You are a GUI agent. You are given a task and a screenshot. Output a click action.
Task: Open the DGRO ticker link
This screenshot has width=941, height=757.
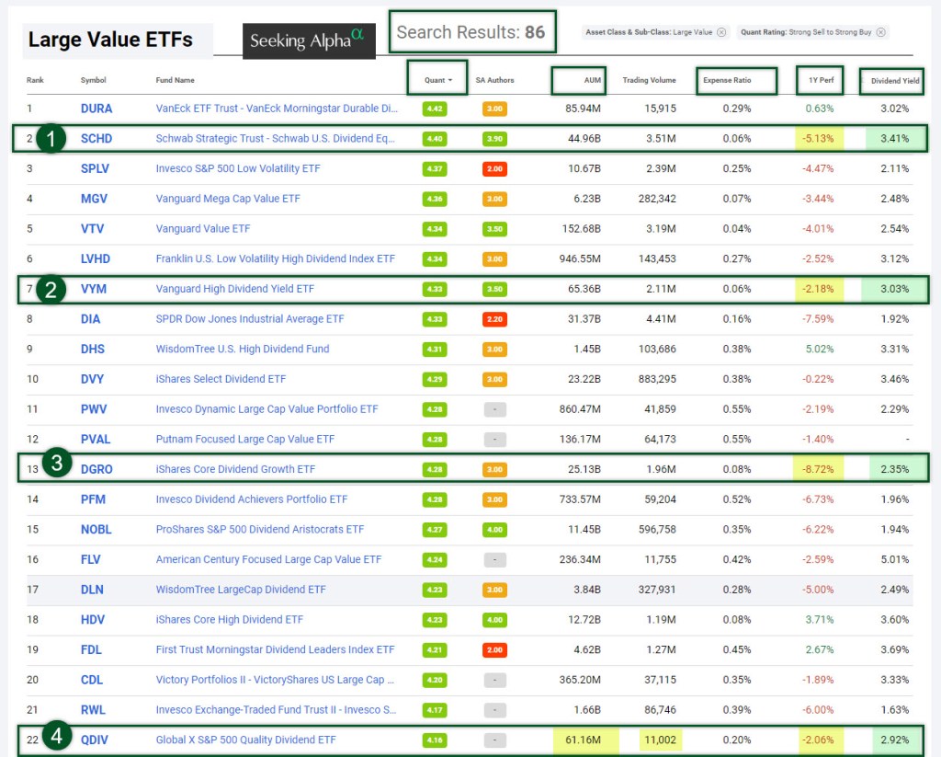[96, 469]
